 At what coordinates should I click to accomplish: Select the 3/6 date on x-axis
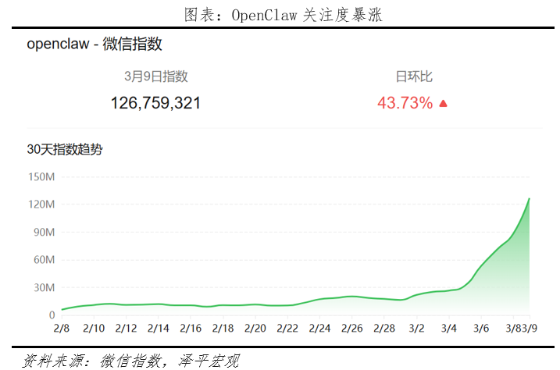pos(481,329)
